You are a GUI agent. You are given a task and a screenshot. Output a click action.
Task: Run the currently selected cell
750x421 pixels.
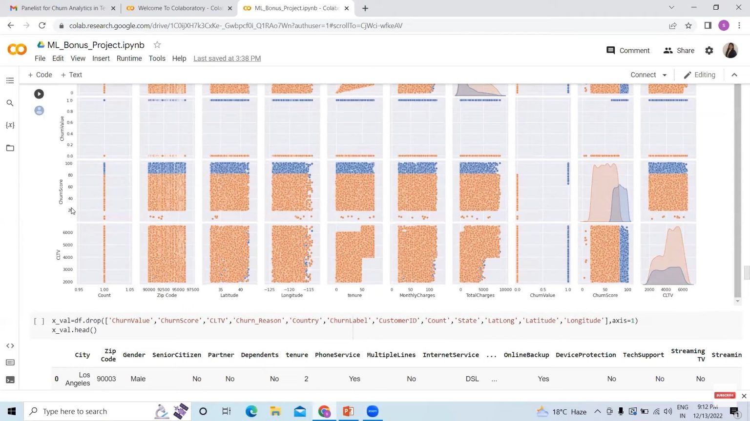click(x=39, y=94)
